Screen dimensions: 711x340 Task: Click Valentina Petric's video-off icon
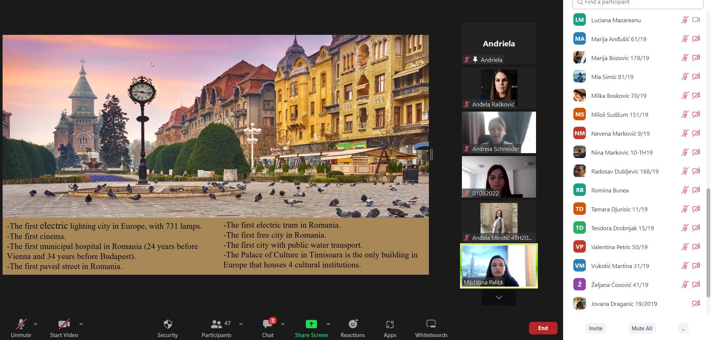click(x=696, y=247)
